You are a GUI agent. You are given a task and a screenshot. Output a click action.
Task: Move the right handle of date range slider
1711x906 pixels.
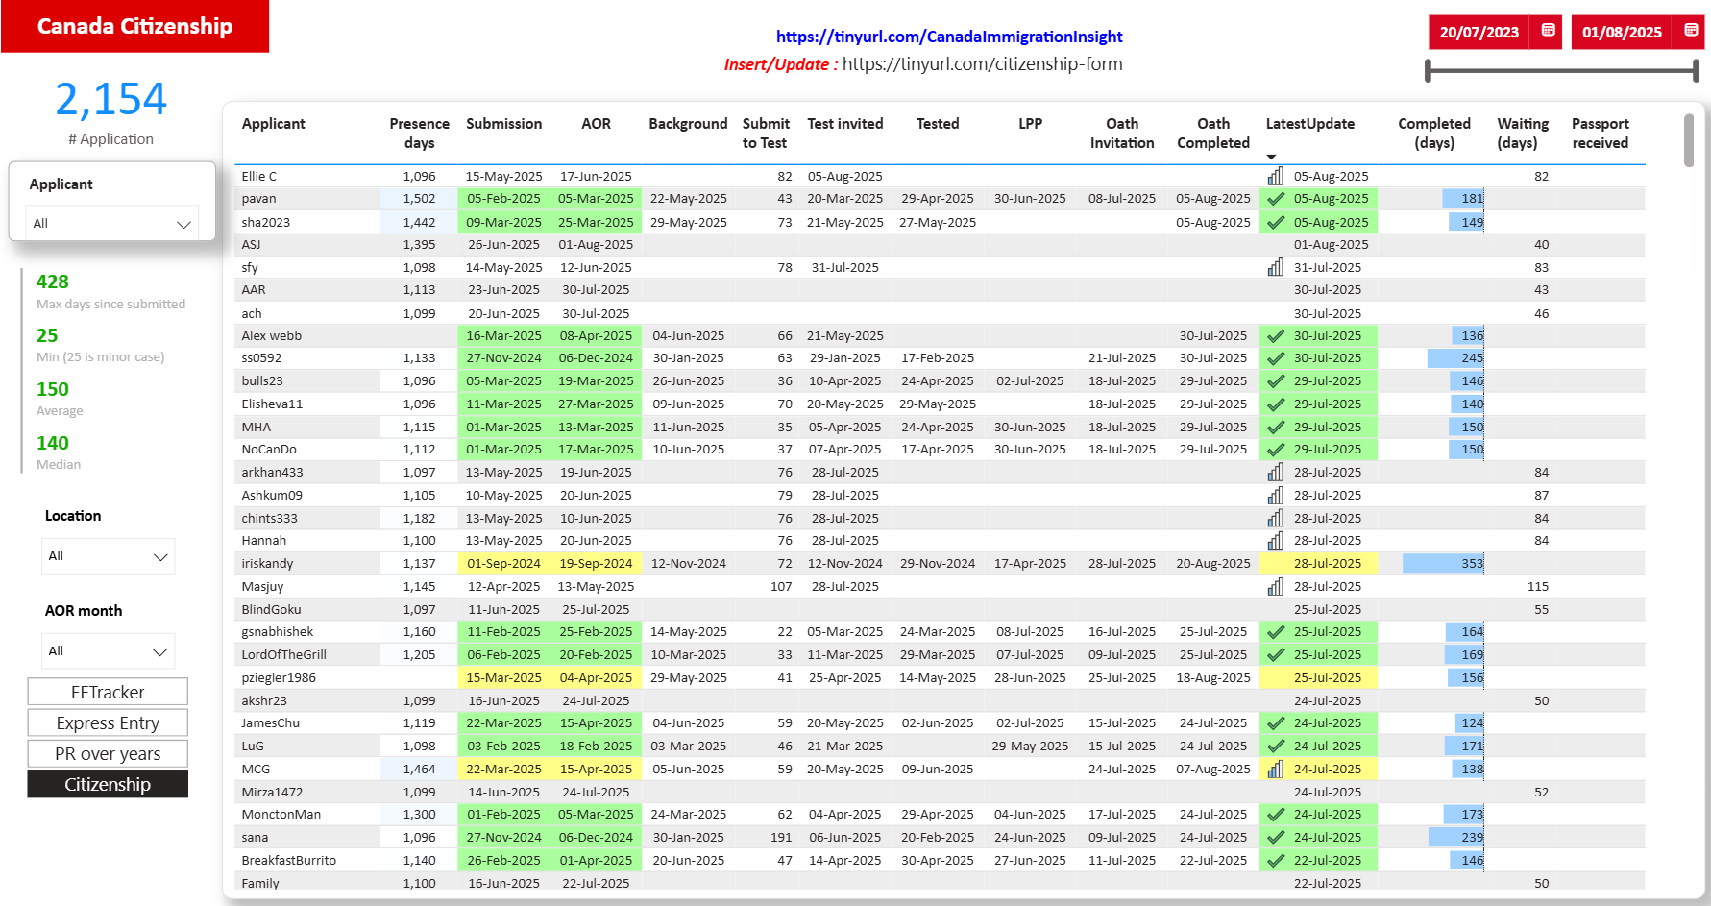tap(1696, 70)
